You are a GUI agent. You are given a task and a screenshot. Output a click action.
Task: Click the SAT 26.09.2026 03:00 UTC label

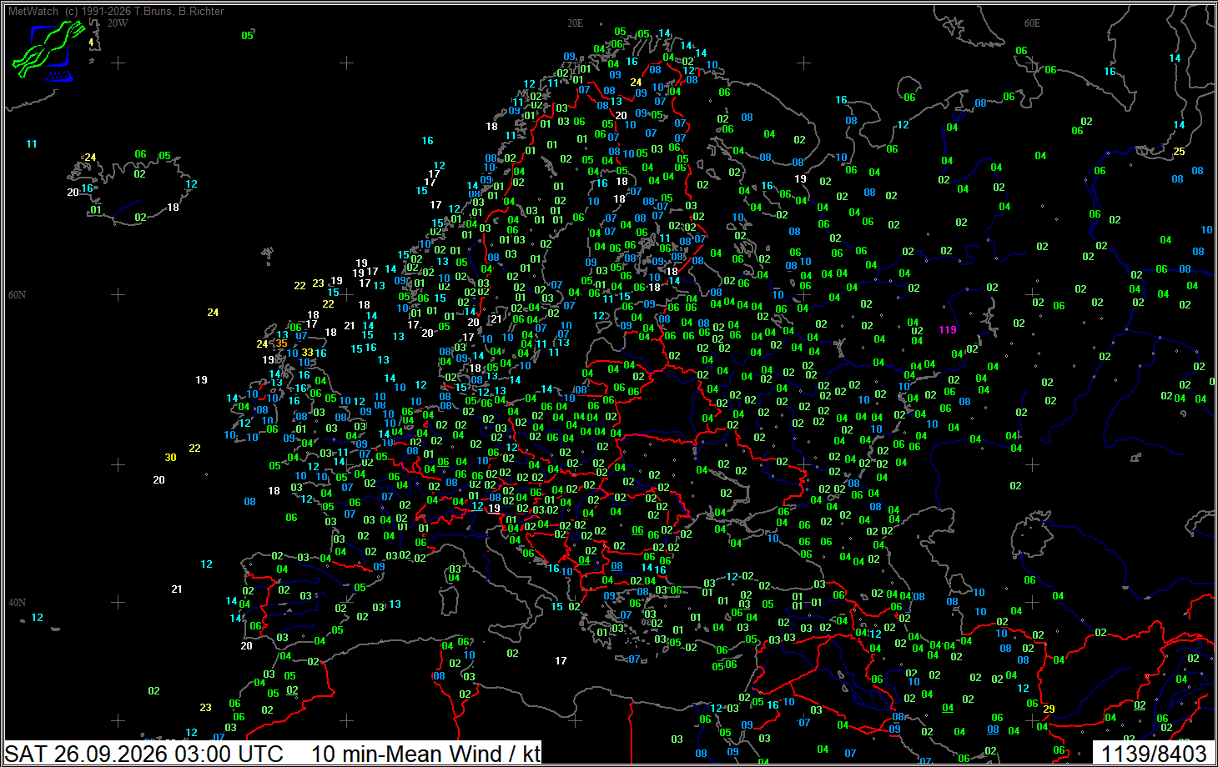144,754
